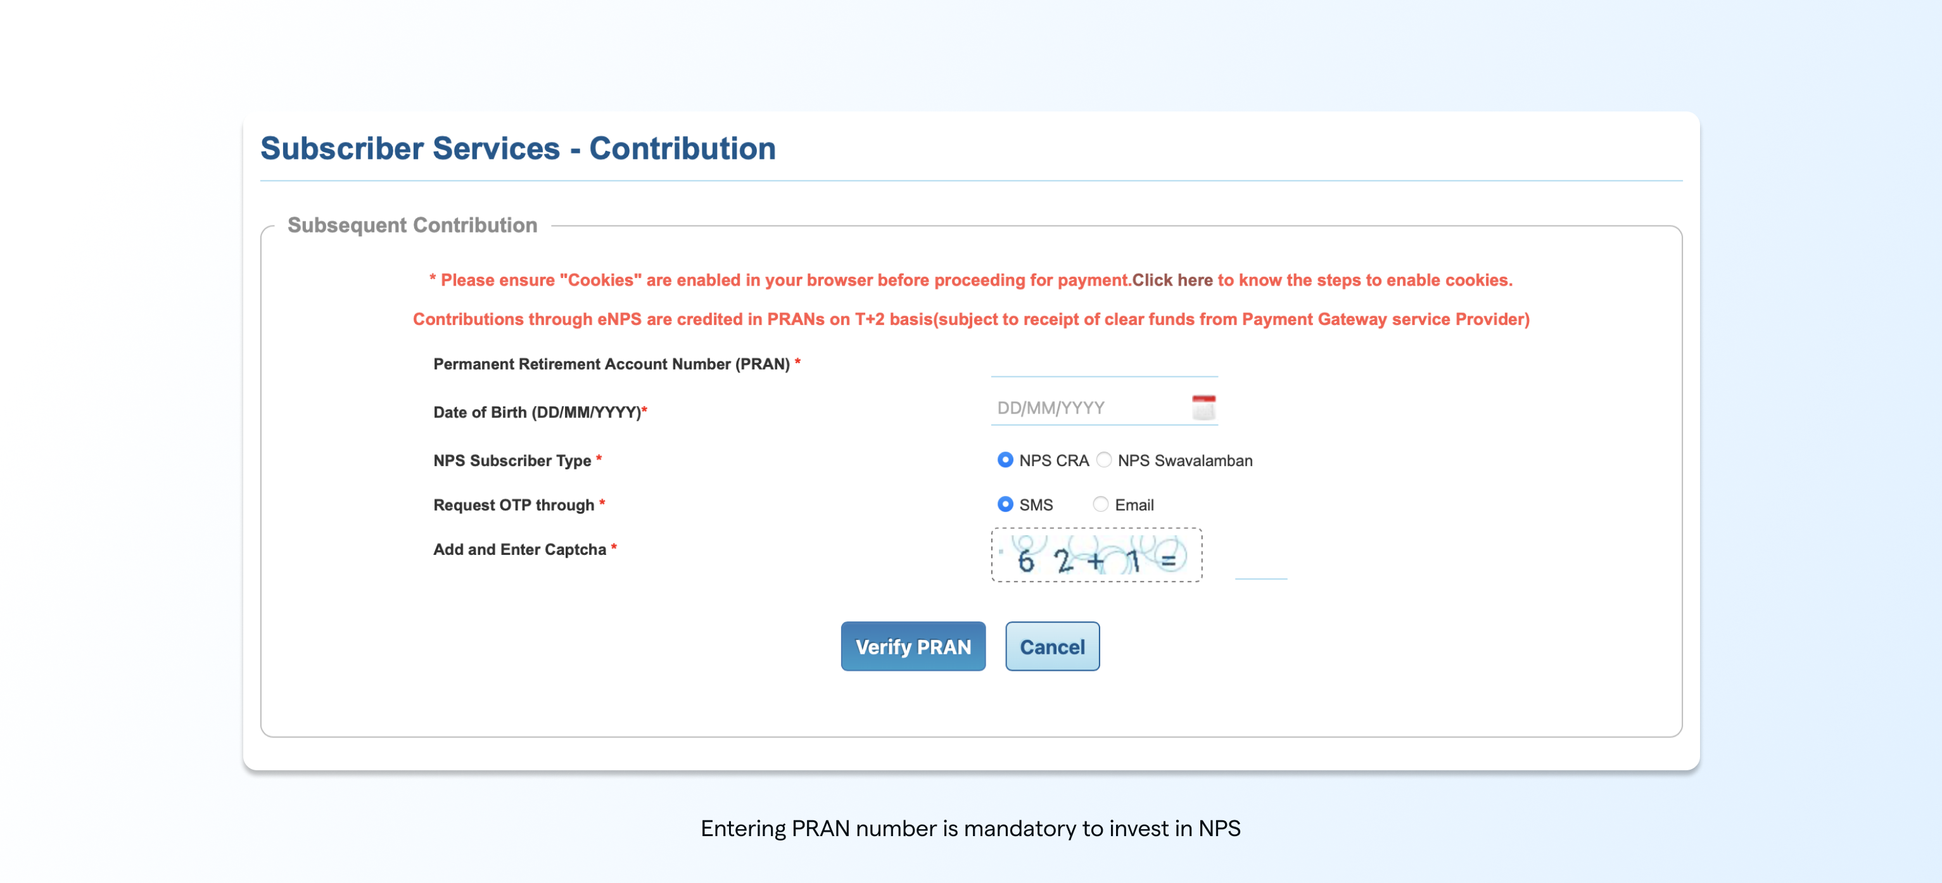Open the 'Click here' cookies help link
The image size is (1942, 883).
click(x=1172, y=280)
